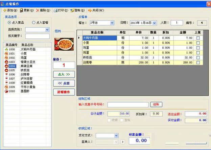
Task: Open the 支付方式 payment method dropdown
Action: click(x=116, y=135)
